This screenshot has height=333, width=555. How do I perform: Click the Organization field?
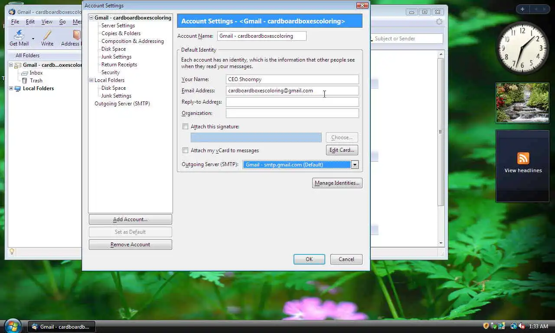[x=292, y=113]
